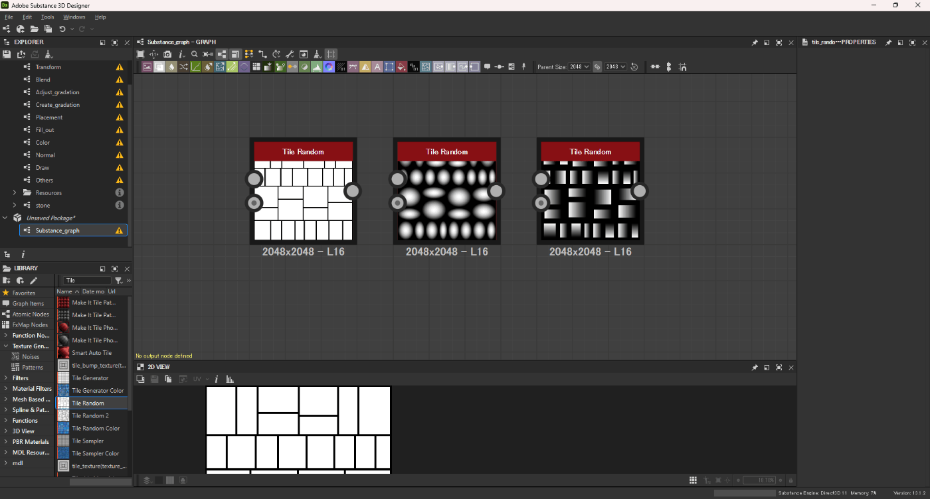This screenshot has height=499, width=930.
Task: Collapse the Unsaved Package tree
Action: coord(6,218)
